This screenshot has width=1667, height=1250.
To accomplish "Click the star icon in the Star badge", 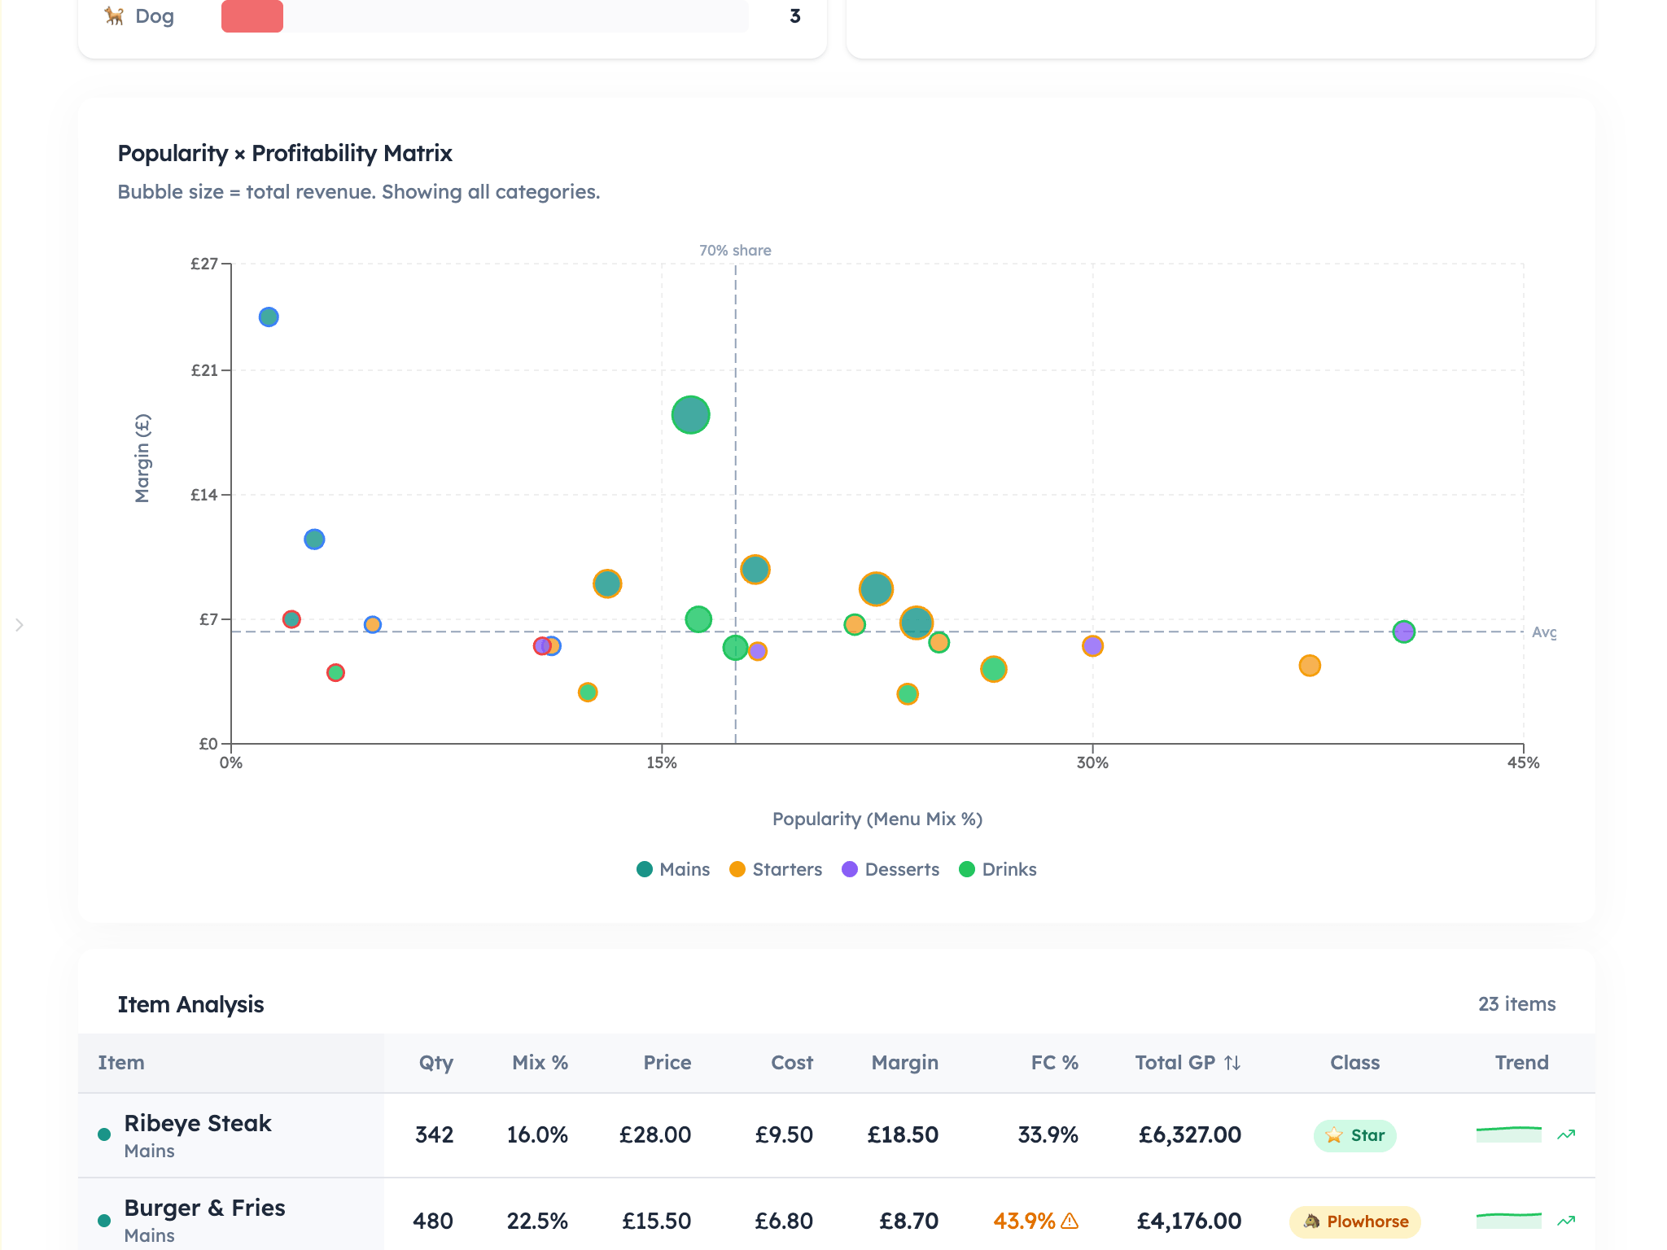I will click(1334, 1135).
